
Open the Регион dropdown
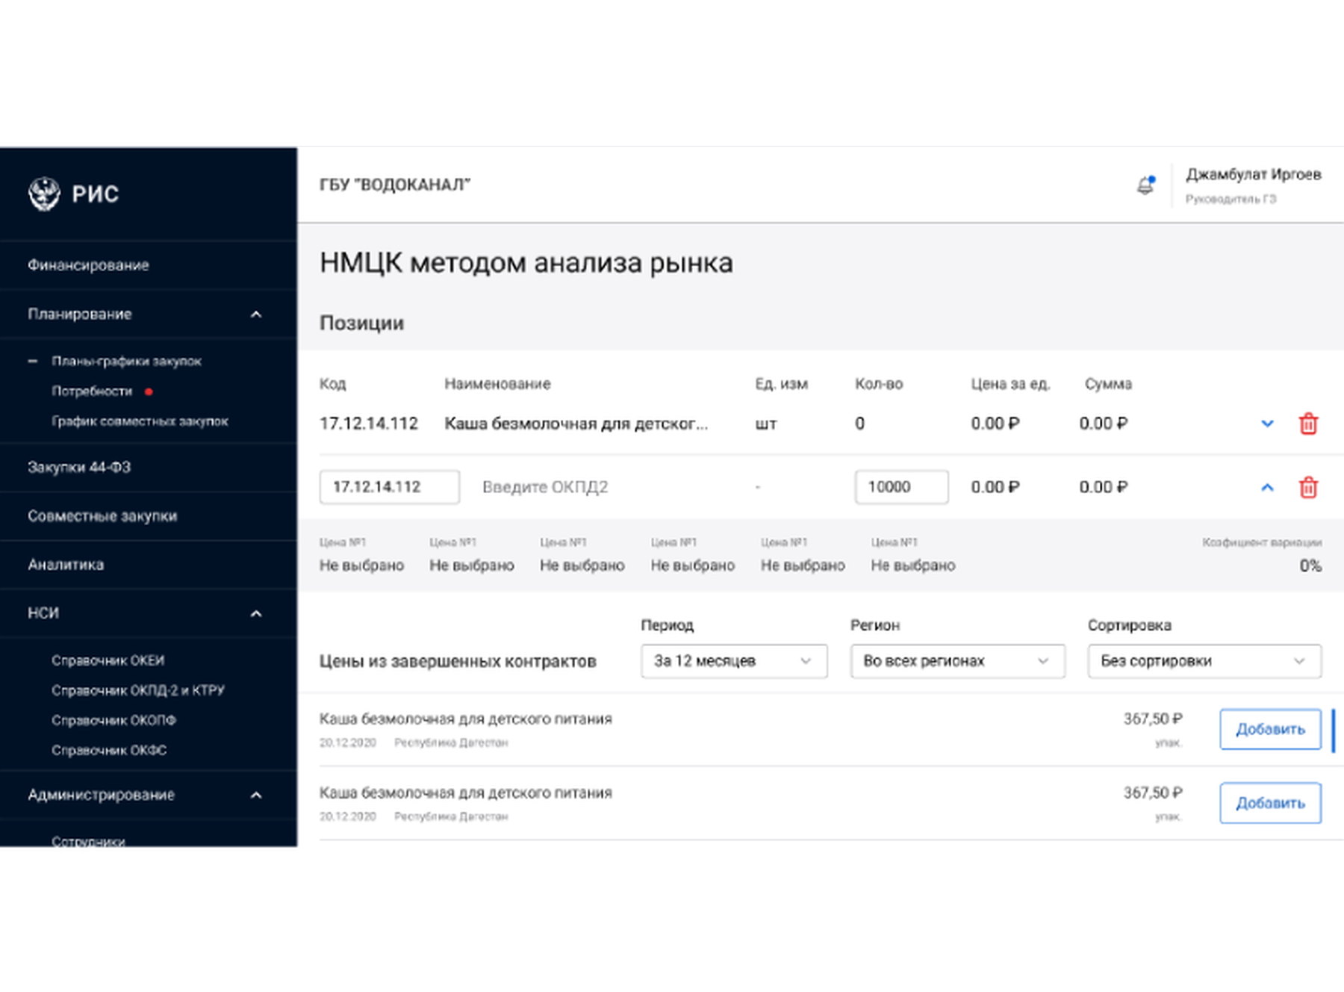[957, 661]
